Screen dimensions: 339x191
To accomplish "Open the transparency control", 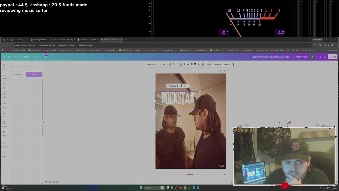I will tap(203, 64).
